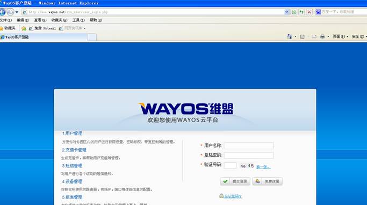Click the 免费注册 free registration button
Screen dimensions: 367x205
267,181
